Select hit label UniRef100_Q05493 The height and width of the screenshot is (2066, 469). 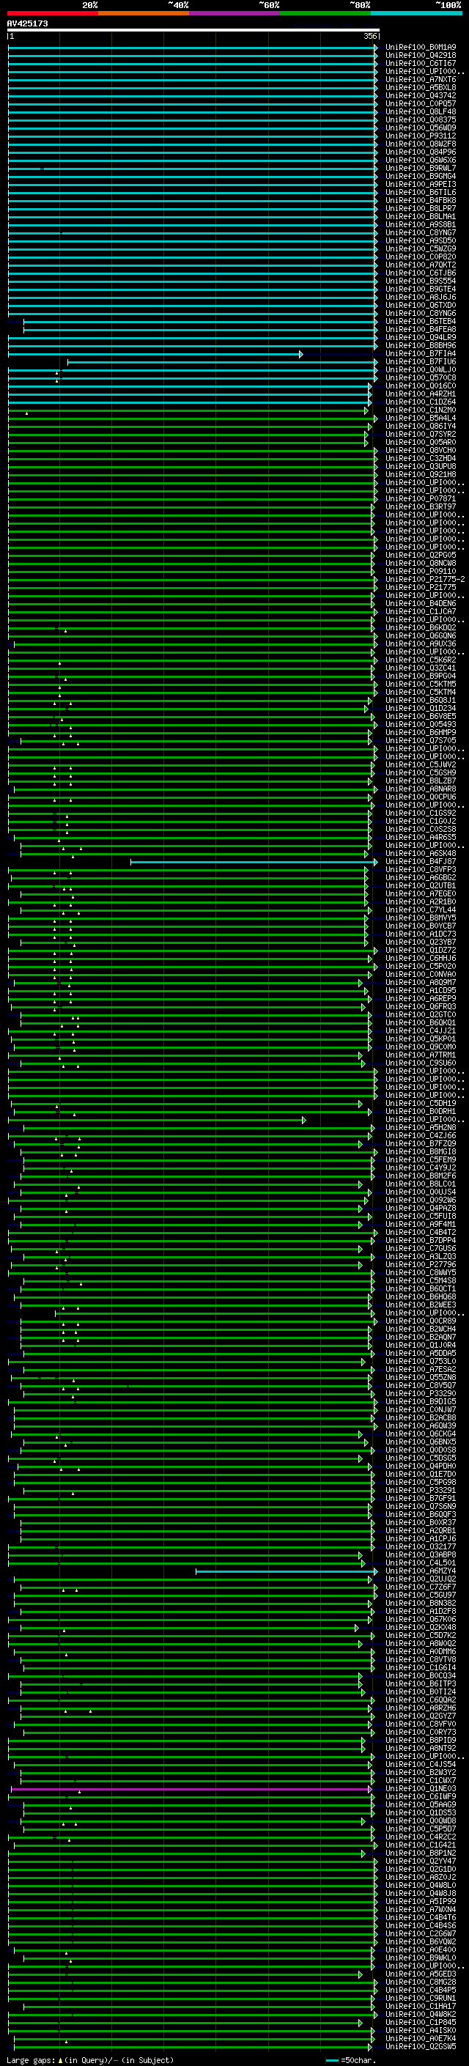[x=421, y=724]
